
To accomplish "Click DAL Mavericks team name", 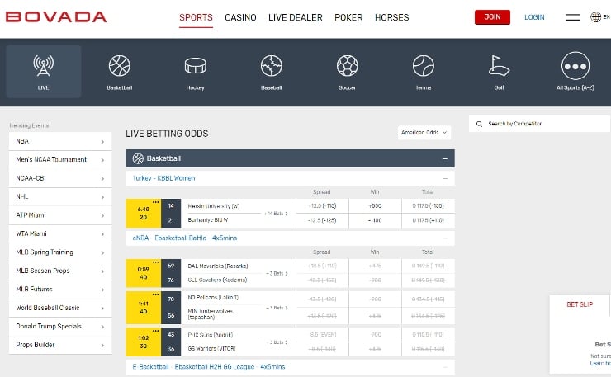I will tap(218, 266).
